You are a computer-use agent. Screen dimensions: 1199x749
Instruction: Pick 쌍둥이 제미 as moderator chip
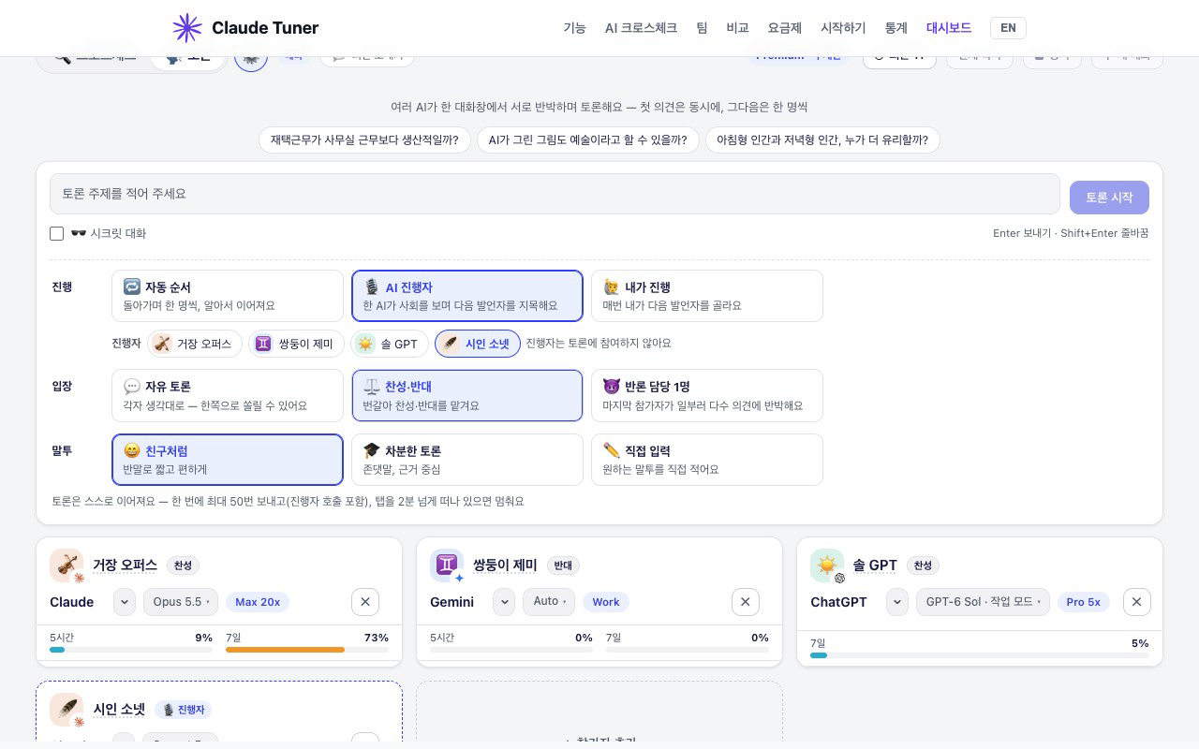[296, 344]
